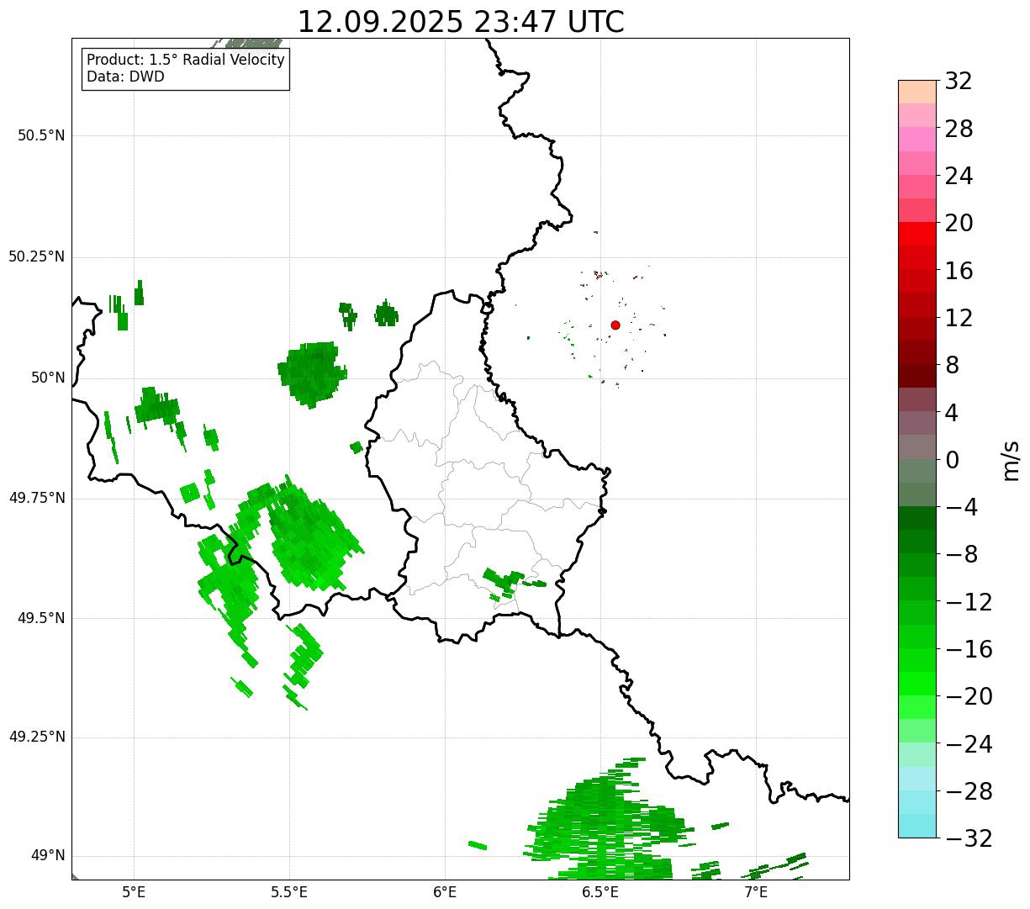Click the peach top swatch of the colorbar
Image resolution: width=1030 pixels, height=909 pixels.
coord(917,92)
